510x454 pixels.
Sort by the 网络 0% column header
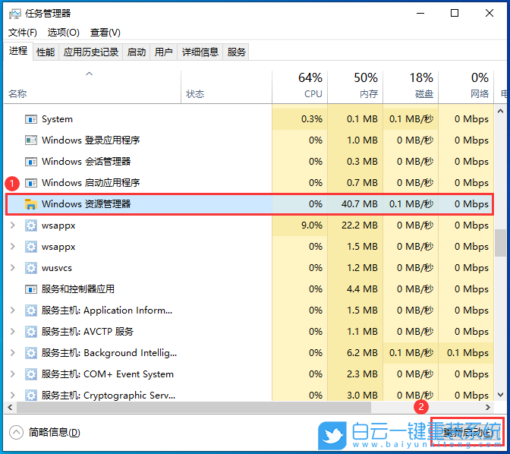pyautogui.click(x=466, y=86)
